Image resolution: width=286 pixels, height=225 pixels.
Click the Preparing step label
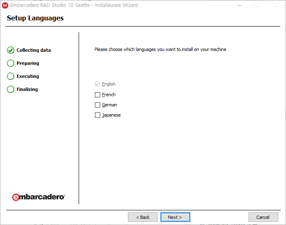(x=28, y=63)
